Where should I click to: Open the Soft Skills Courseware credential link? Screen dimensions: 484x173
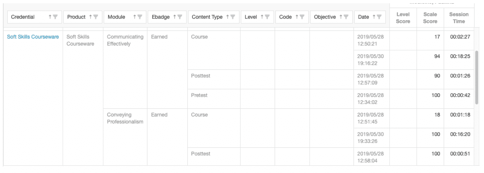tap(33, 37)
